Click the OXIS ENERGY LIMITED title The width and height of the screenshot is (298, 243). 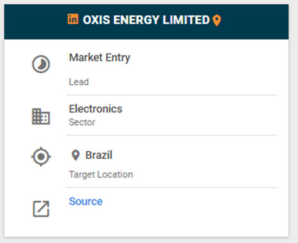click(x=146, y=20)
